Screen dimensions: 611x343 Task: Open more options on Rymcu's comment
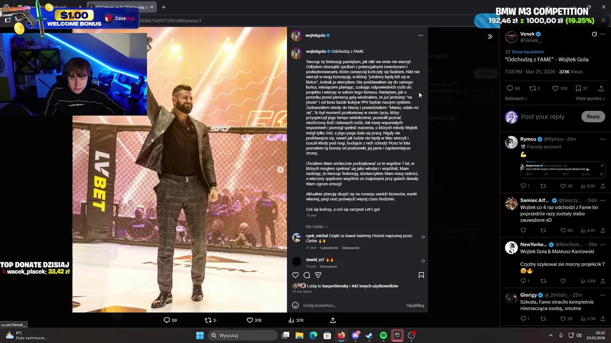(x=603, y=139)
